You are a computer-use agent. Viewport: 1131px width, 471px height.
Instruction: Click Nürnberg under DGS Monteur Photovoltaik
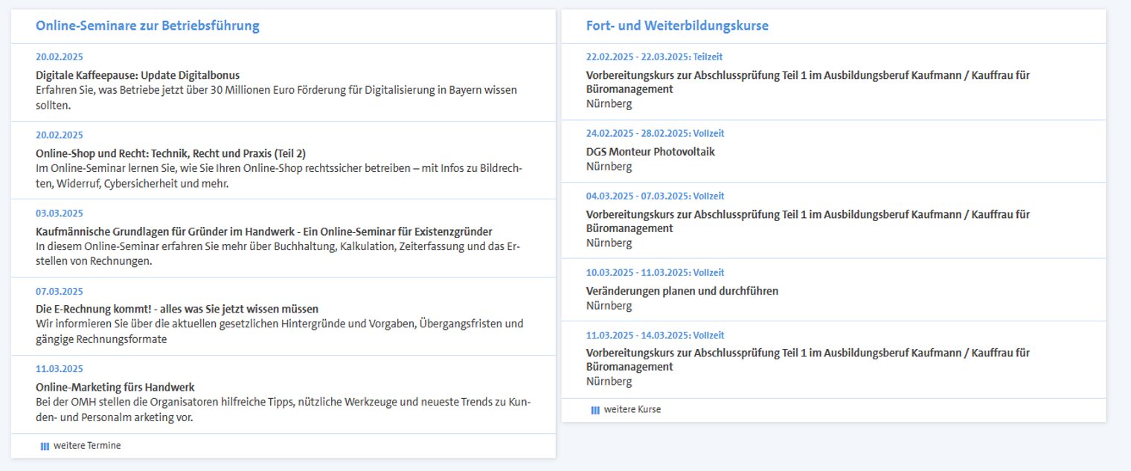tap(609, 167)
